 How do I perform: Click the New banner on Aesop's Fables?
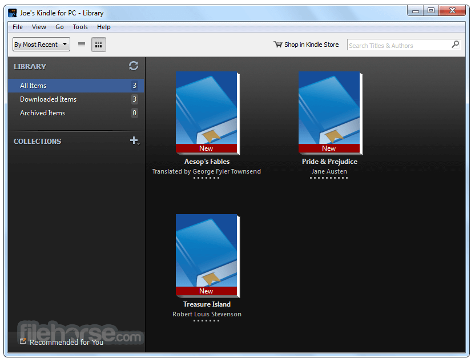tap(206, 148)
